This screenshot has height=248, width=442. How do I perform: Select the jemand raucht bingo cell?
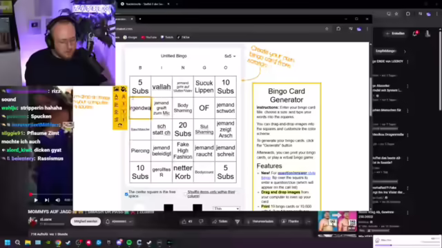(x=204, y=151)
